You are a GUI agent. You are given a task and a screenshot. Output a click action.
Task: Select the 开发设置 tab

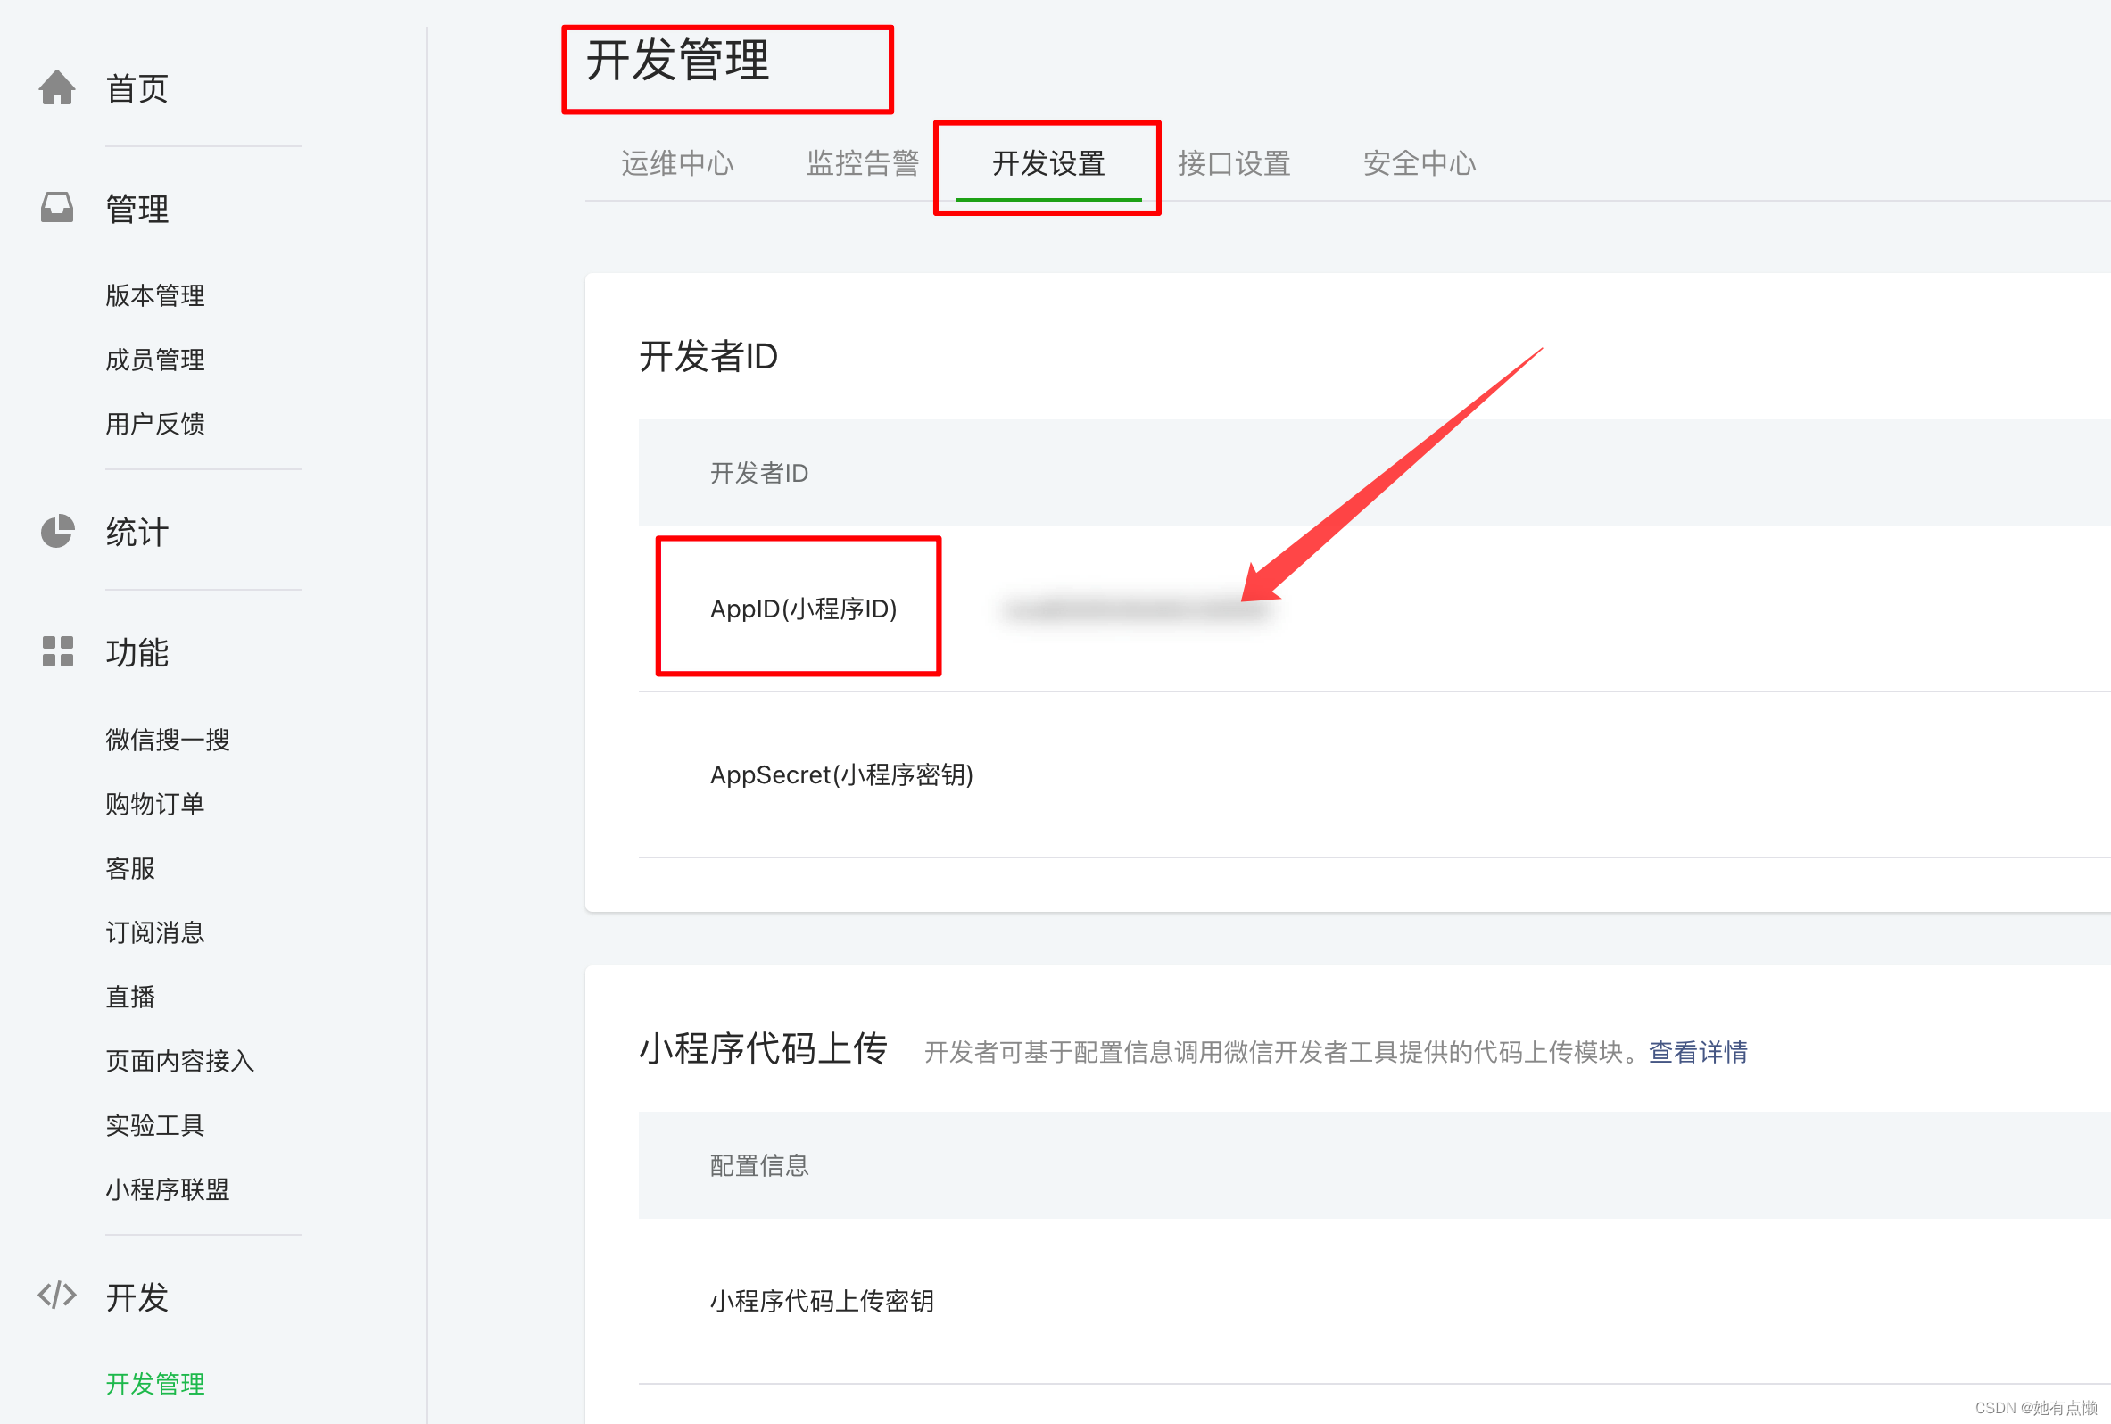click(1048, 163)
